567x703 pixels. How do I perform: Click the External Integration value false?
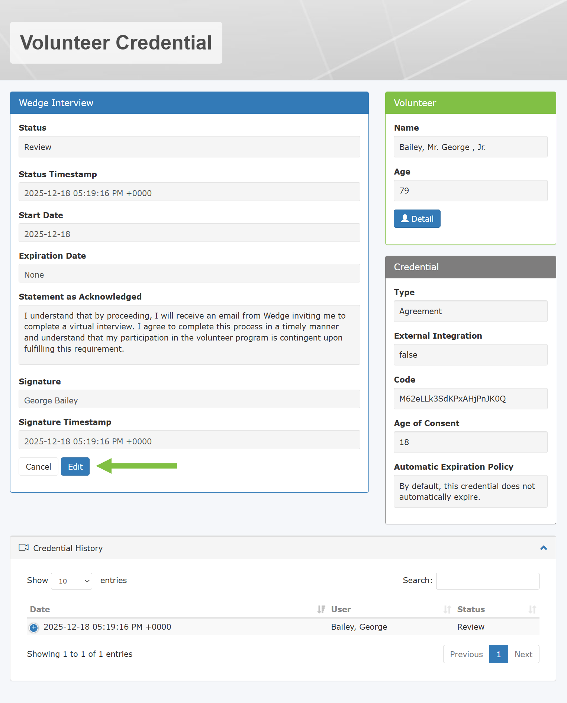click(470, 355)
